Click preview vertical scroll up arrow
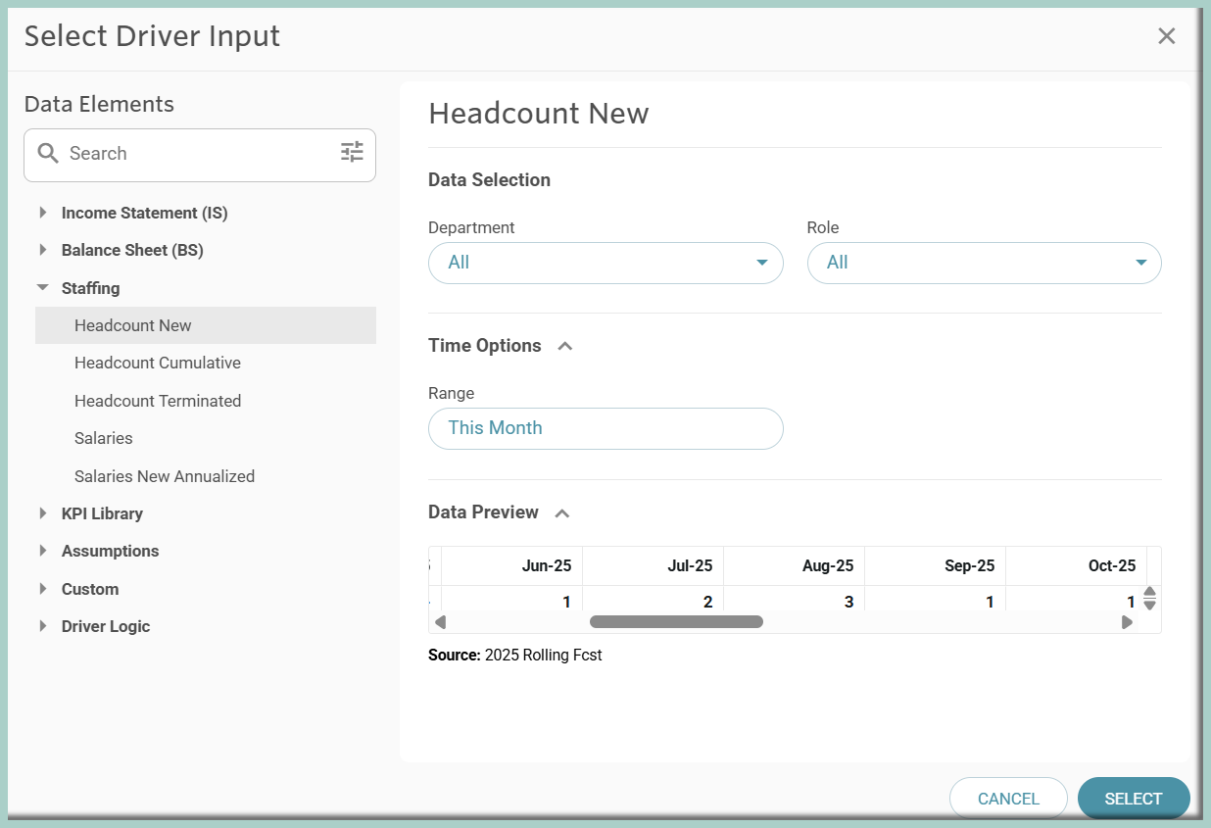The image size is (1211, 828). [1150, 592]
